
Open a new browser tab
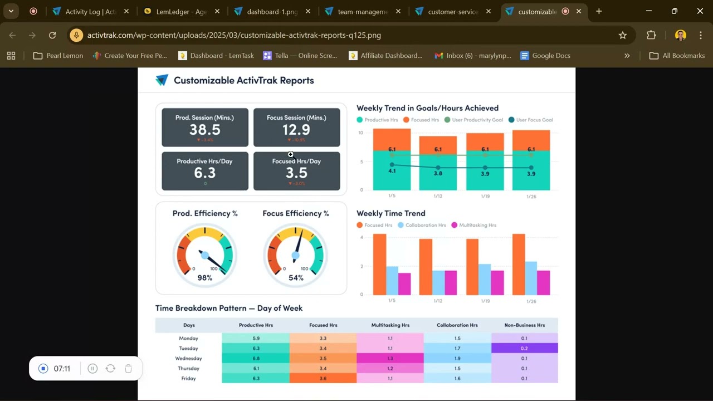599,11
